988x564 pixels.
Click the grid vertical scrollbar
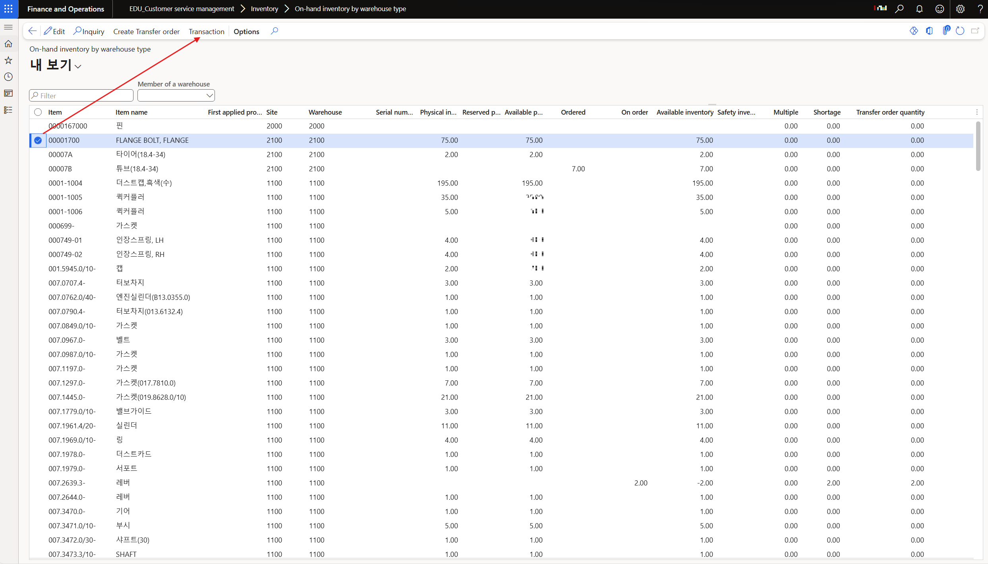click(x=978, y=147)
